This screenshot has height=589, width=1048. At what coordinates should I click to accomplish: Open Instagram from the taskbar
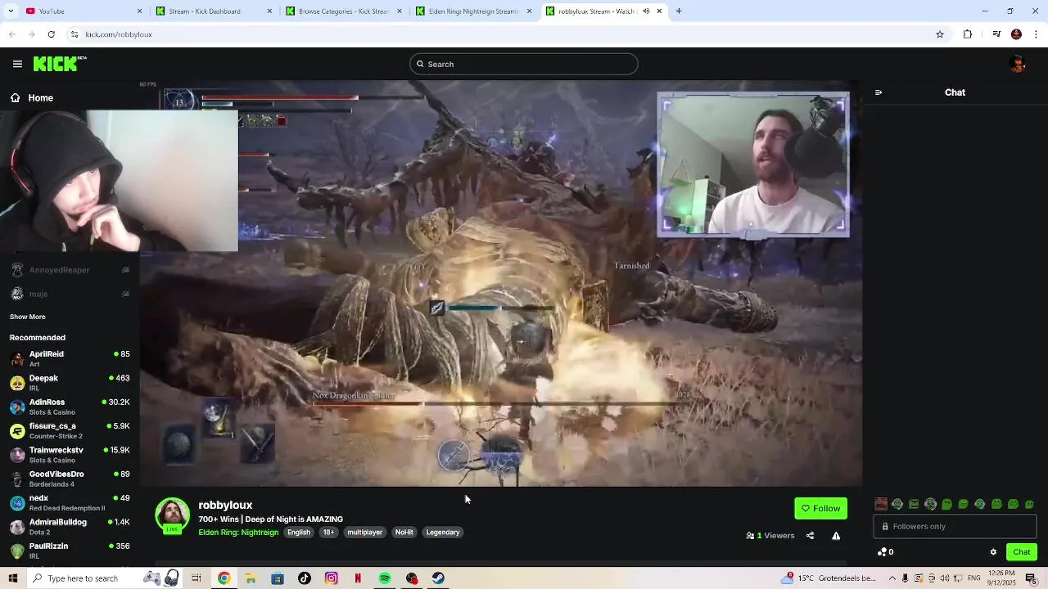coord(332,578)
